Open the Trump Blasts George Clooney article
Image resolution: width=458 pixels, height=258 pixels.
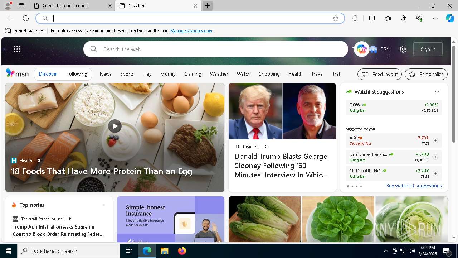(282, 138)
